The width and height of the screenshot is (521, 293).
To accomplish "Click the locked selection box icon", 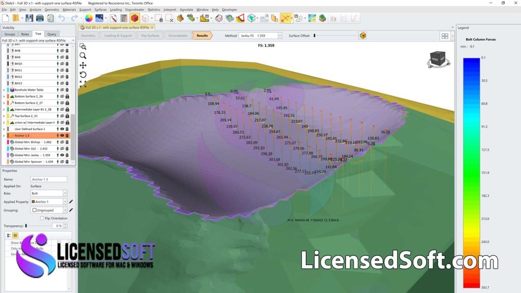I will tap(159, 18).
